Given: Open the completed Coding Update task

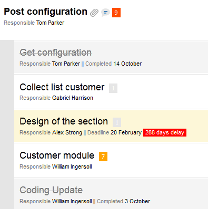Looking at the screenshot, I should 51,190.
